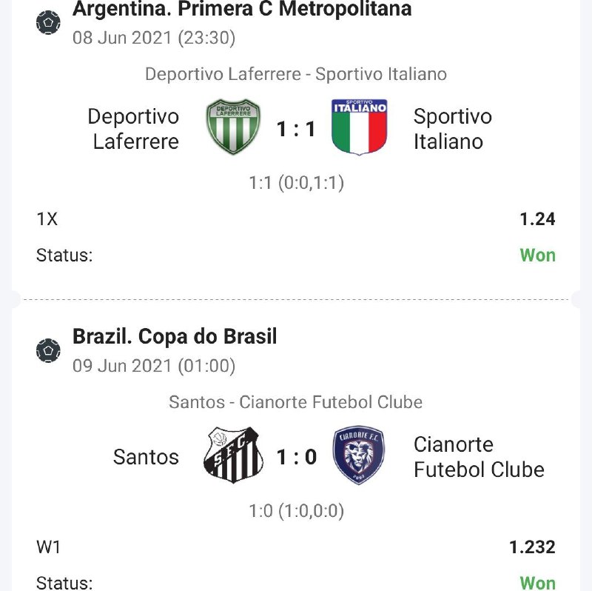
Task: Open the Argentina Primera C Metropolitana heading
Action: (x=242, y=10)
